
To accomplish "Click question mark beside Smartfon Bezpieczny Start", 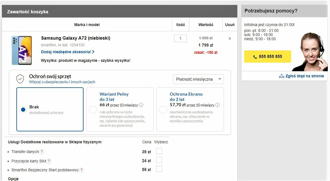I will pyautogui.click(x=82, y=170).
